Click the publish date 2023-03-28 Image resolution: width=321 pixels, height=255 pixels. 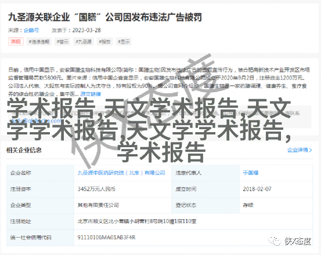(86, 30)
